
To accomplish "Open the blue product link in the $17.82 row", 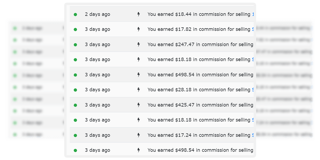I will [253, 29].
